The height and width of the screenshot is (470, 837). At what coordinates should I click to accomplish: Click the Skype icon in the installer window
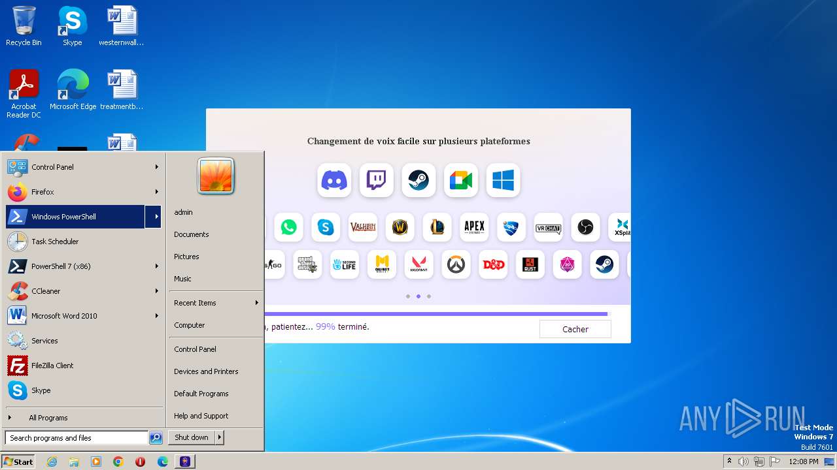click(326, 227)
